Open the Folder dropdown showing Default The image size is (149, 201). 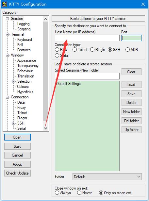(107, 176)
